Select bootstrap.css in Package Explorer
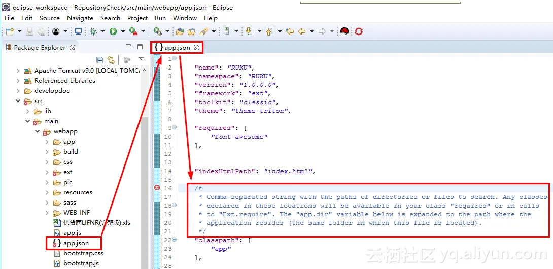This screenshot has height=269, width=553. (83, 253)
